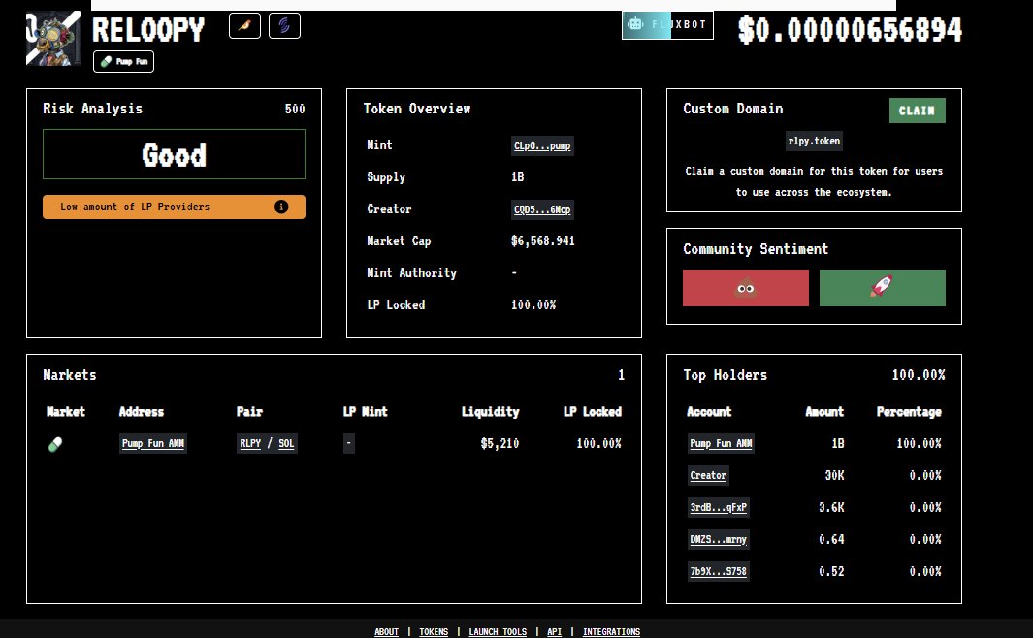1033x638 pixels.
Task: Click the Percentage column header in Top Holders
Action: (x=909, y=412)
